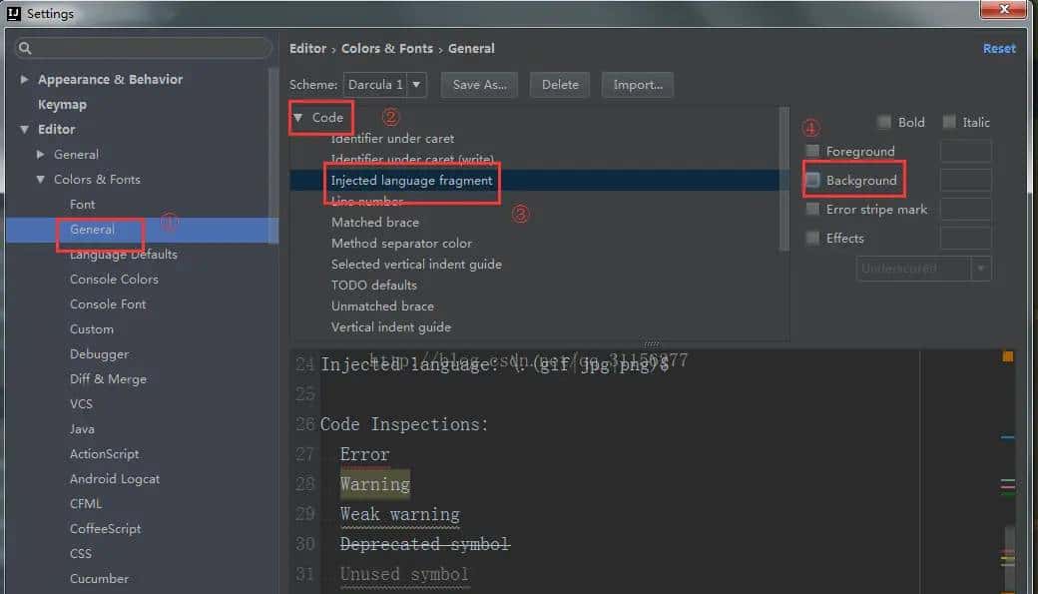Select Console Colors in sidebar
The width and height of the screenshot is (1038, 594).
click(114, 280)
